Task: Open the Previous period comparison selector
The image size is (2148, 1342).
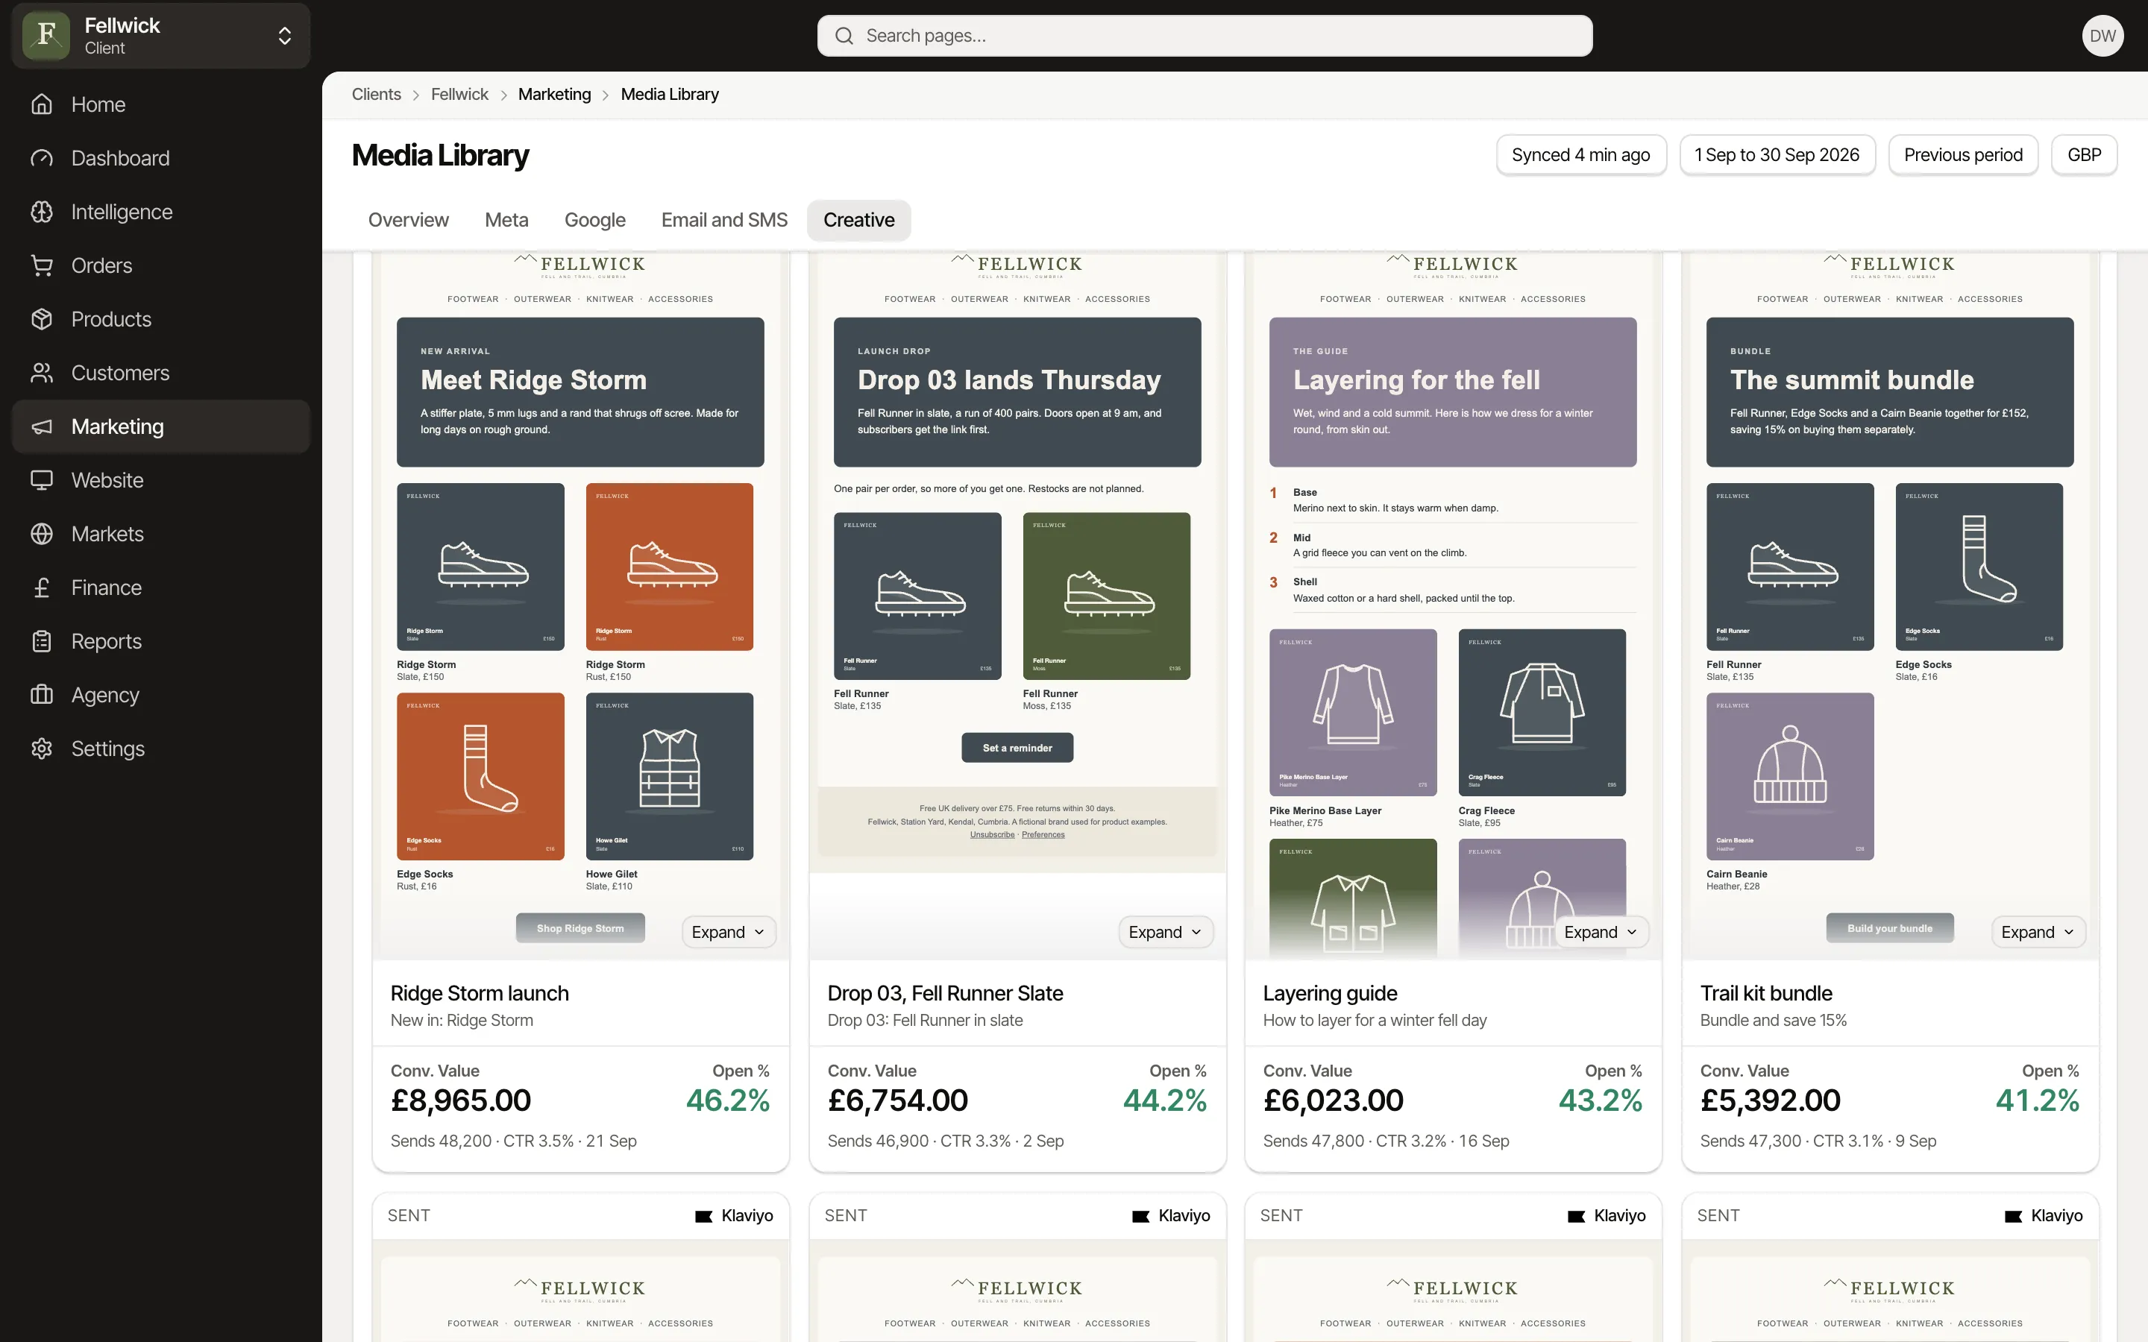Action: point(1963,155)
